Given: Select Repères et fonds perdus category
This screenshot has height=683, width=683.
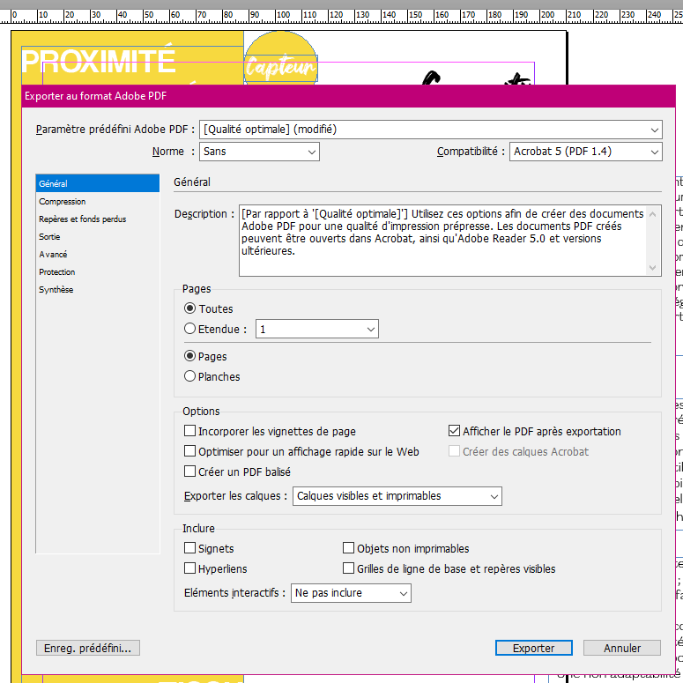Looking at the screenshot, I should (98, 219).
